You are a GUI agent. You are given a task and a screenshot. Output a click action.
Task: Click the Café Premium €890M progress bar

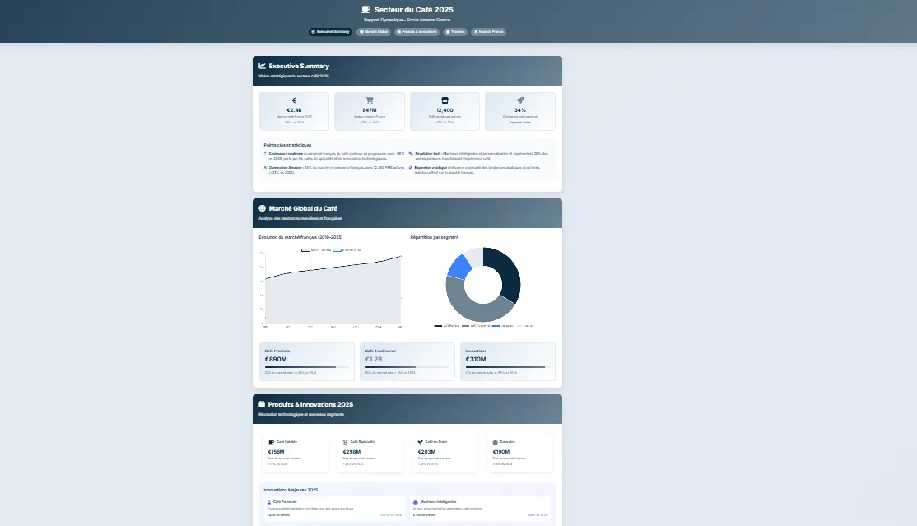pyautogui.click(x=306, y=367)
